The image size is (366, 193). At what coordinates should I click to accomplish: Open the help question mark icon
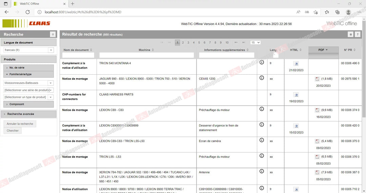pyautogui.click(x=358, y=34)
